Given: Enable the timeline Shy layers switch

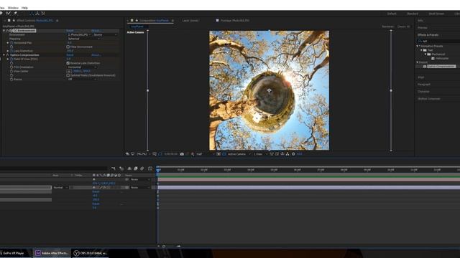Looking at the screenshot, I should [129, 168].
